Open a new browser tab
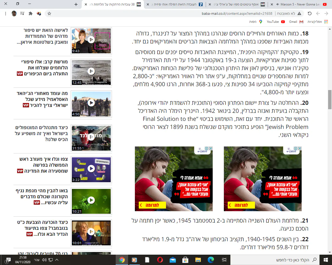Image resolution: width=332 pixels, height=265 pixels. pos(76,4)
